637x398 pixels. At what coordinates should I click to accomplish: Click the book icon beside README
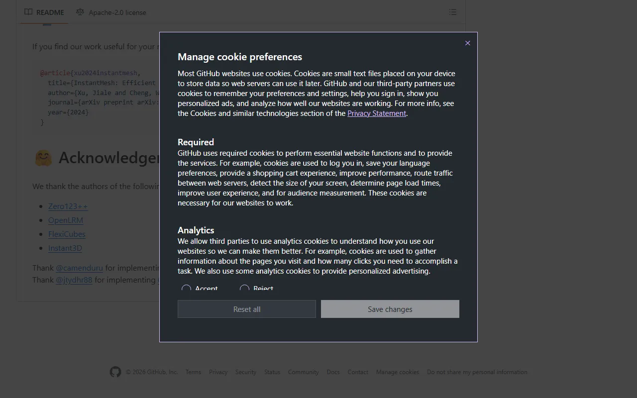coord(29,12)
